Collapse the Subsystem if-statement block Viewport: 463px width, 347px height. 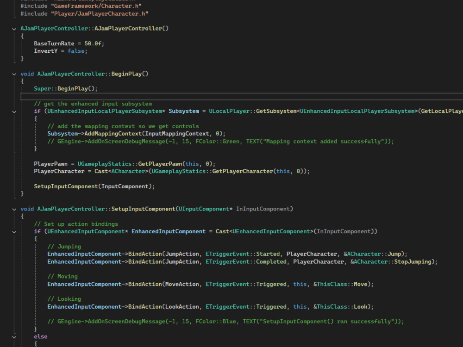pos(14,112)
